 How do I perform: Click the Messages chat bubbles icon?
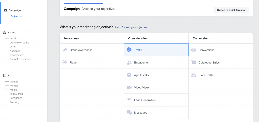129,113
